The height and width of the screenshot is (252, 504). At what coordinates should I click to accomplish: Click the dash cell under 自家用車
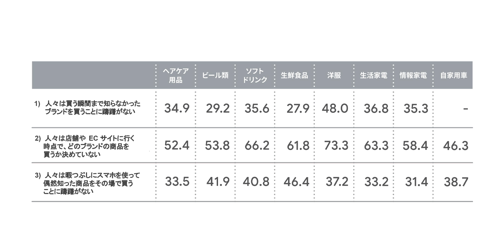click(466, 109)
